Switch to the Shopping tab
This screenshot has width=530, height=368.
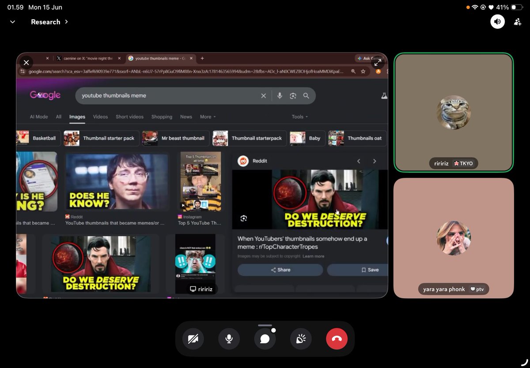click(x=162, y=117)
